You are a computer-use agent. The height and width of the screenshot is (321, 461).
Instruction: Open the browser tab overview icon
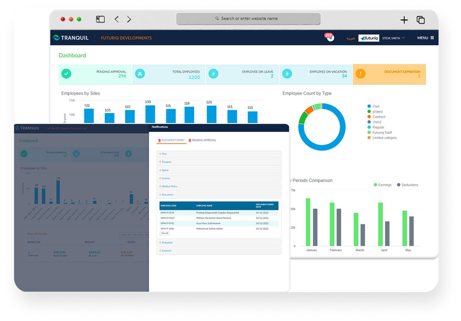click(x=421, y=20)
